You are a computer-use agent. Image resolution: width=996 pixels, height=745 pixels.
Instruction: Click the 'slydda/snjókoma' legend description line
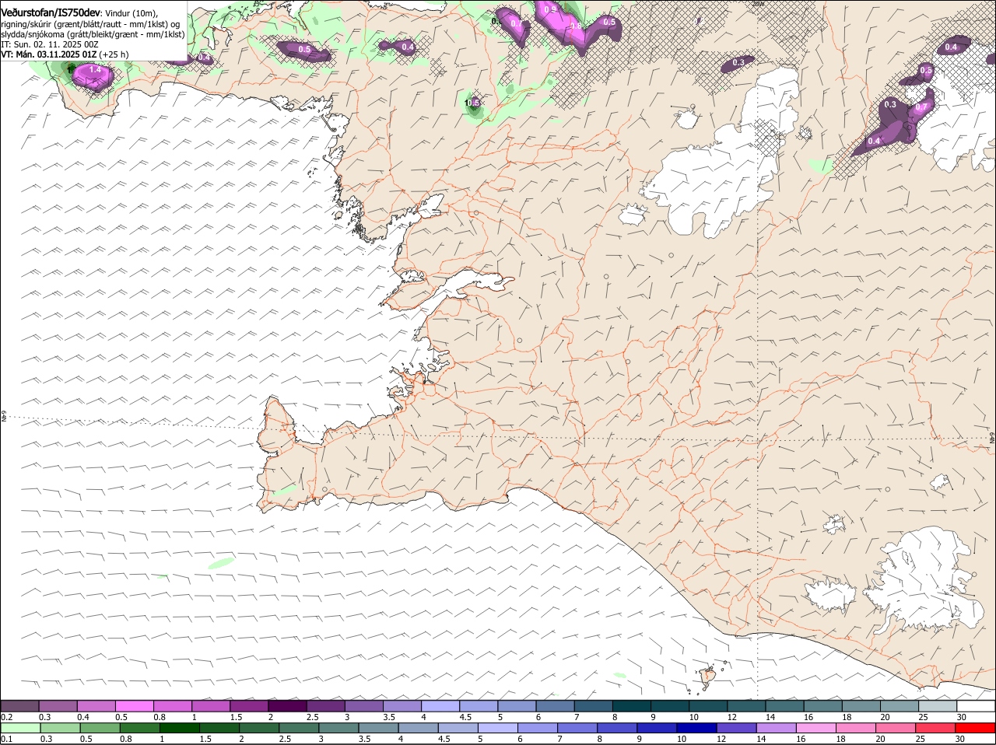point(93,34)
